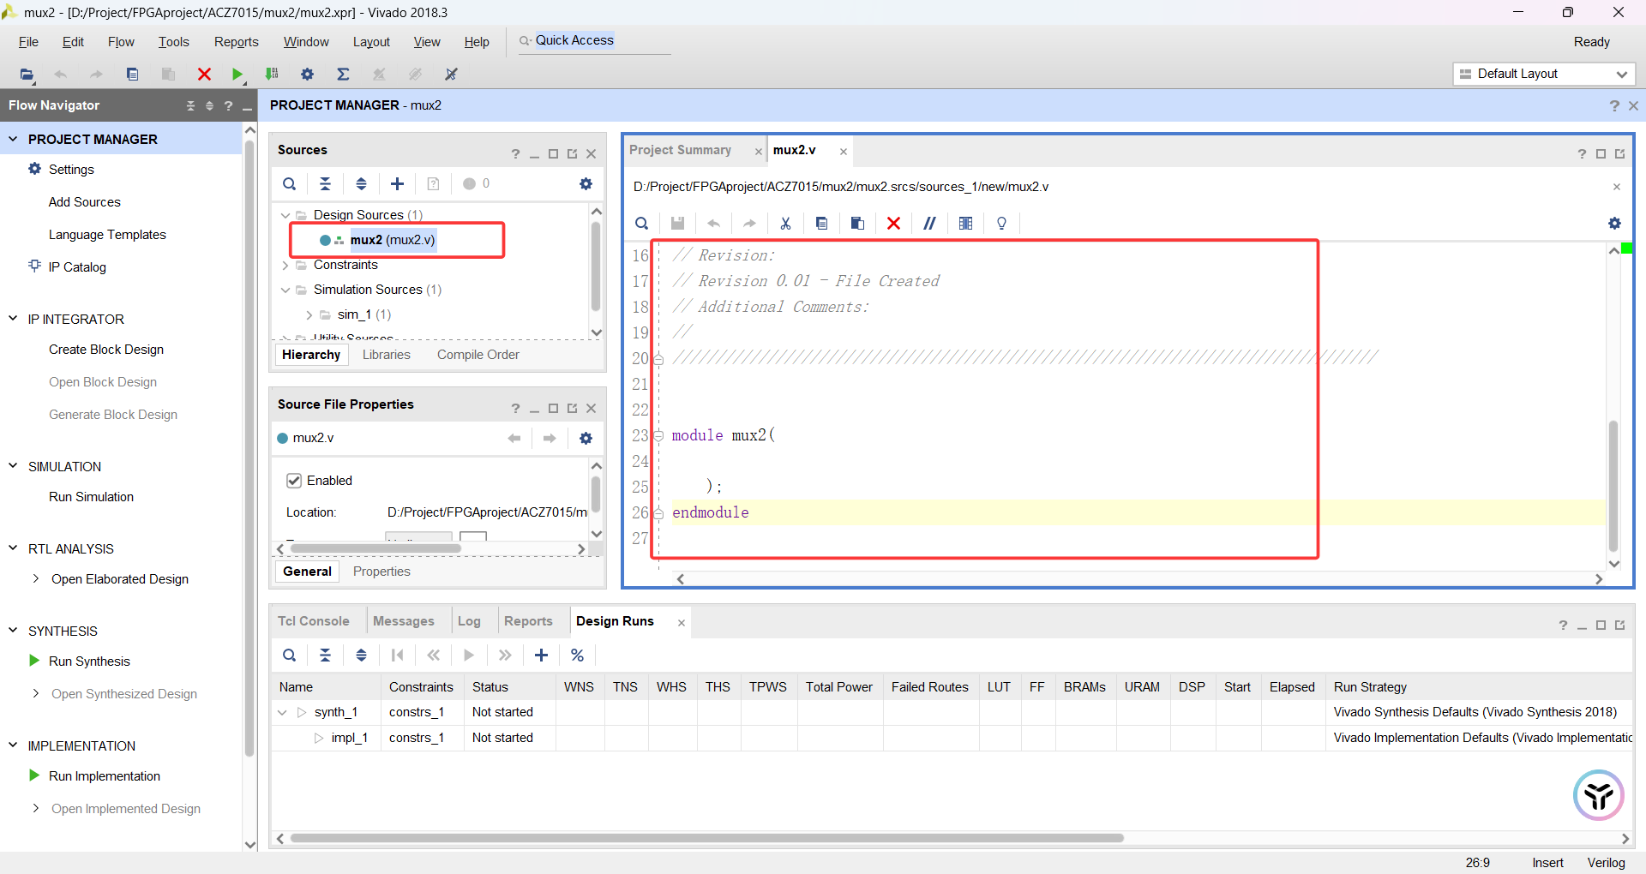
Task: Click the Open Project toolbar icon
Action: [x=27, y=75]
